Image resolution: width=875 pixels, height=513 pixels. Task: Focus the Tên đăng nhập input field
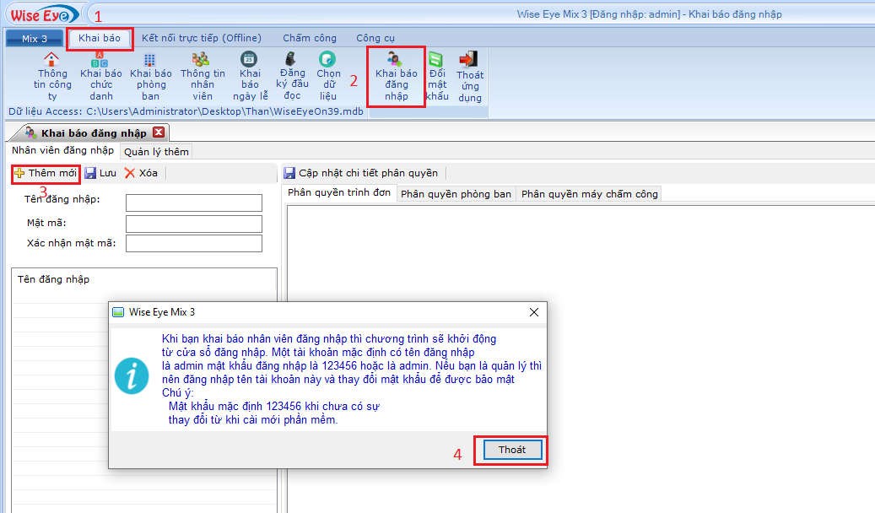coord(193,202)
